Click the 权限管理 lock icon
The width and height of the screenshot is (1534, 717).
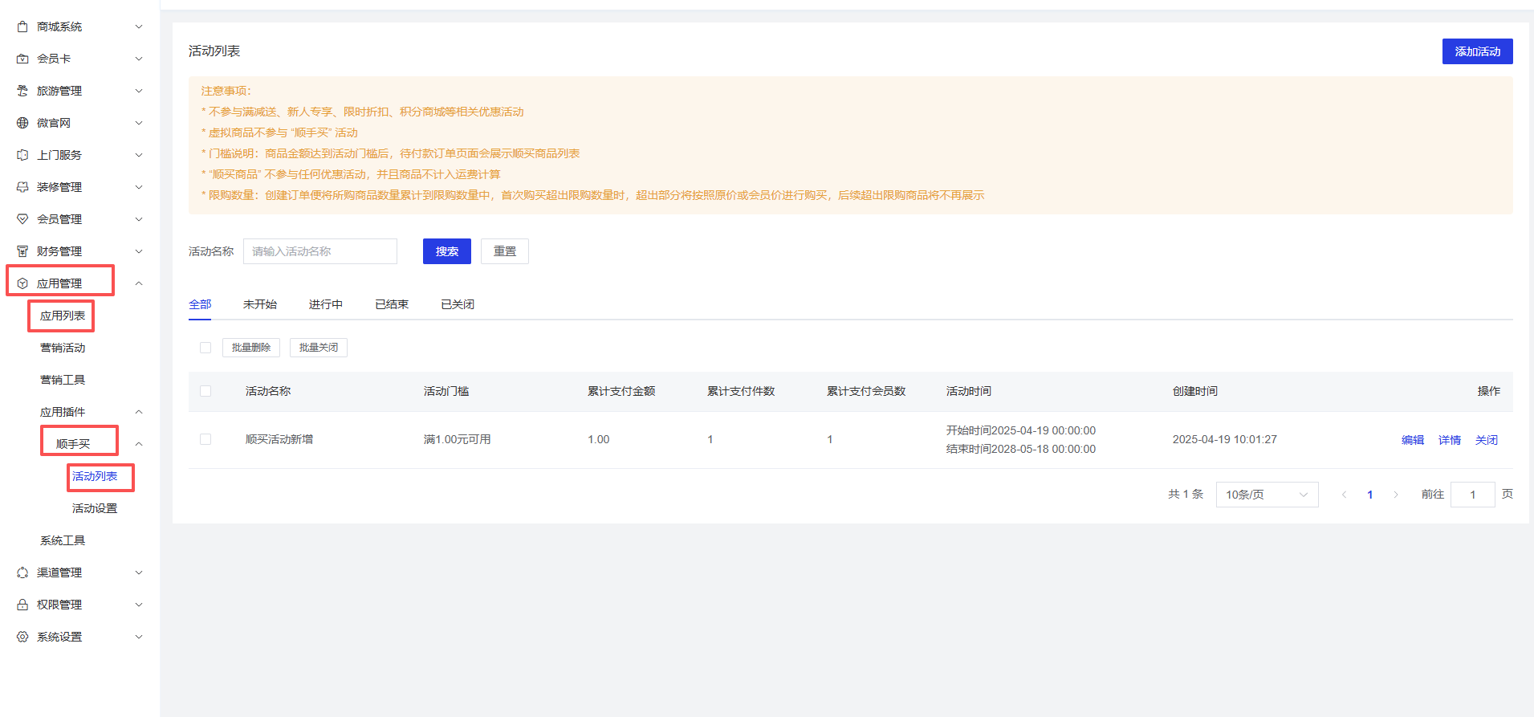coord(22,605)
